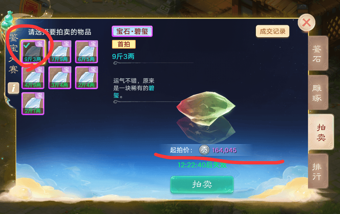Click the green 拍卖 auction button
340x214 pixels.
tap(202, 184)
